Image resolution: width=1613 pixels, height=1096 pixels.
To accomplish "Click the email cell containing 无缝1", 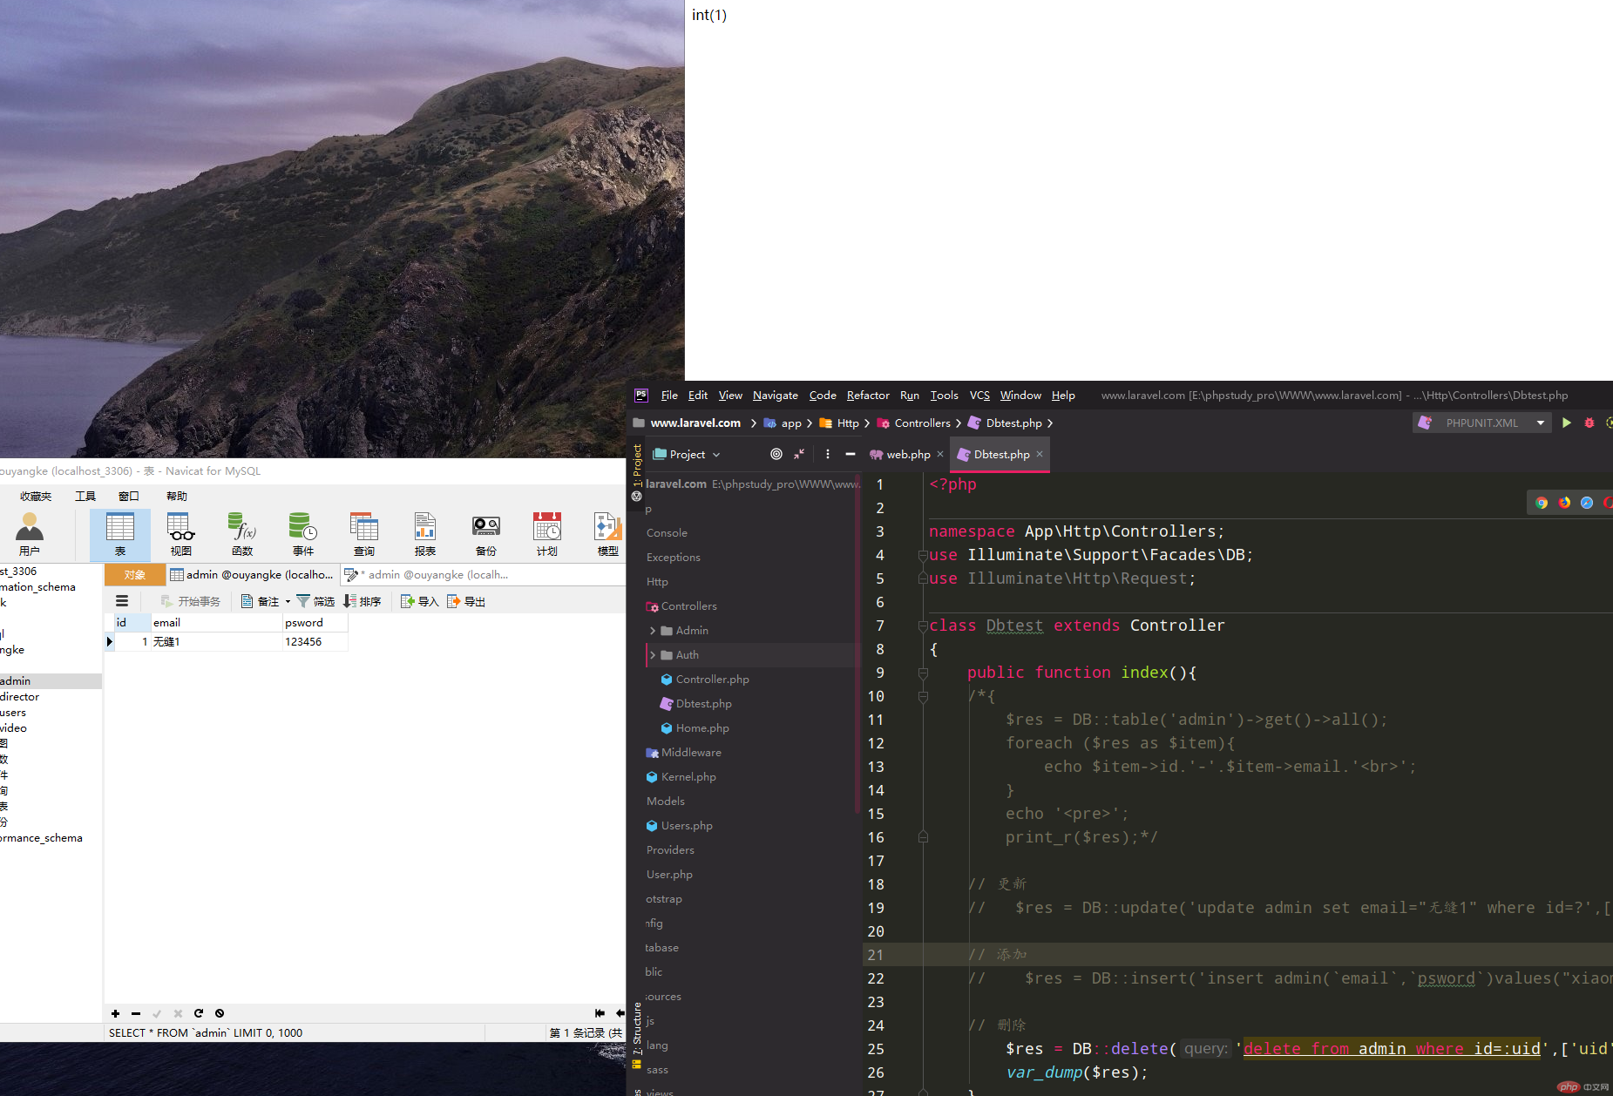I will 216,641.
